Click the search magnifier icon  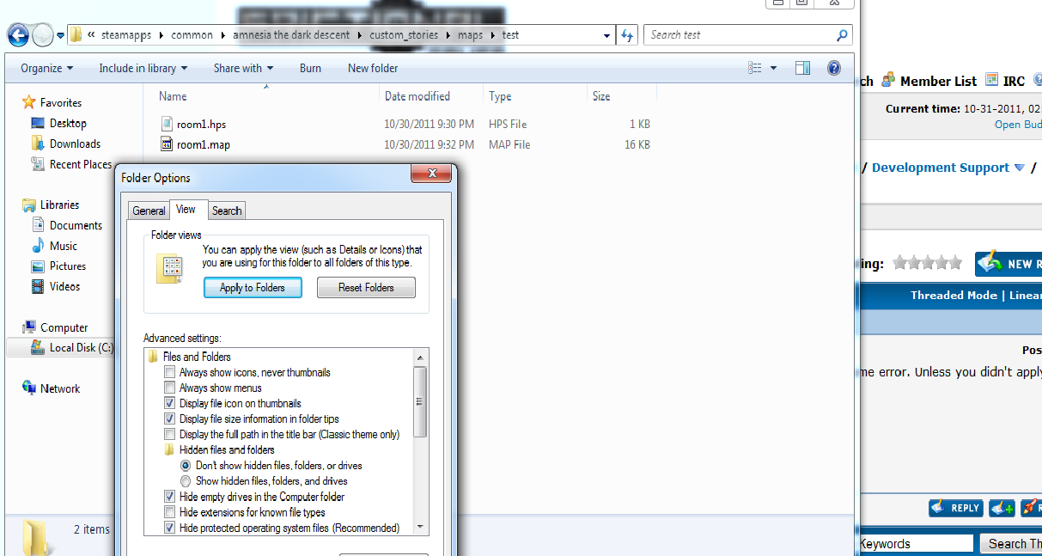pyautogui.click(x=842, y=35)
